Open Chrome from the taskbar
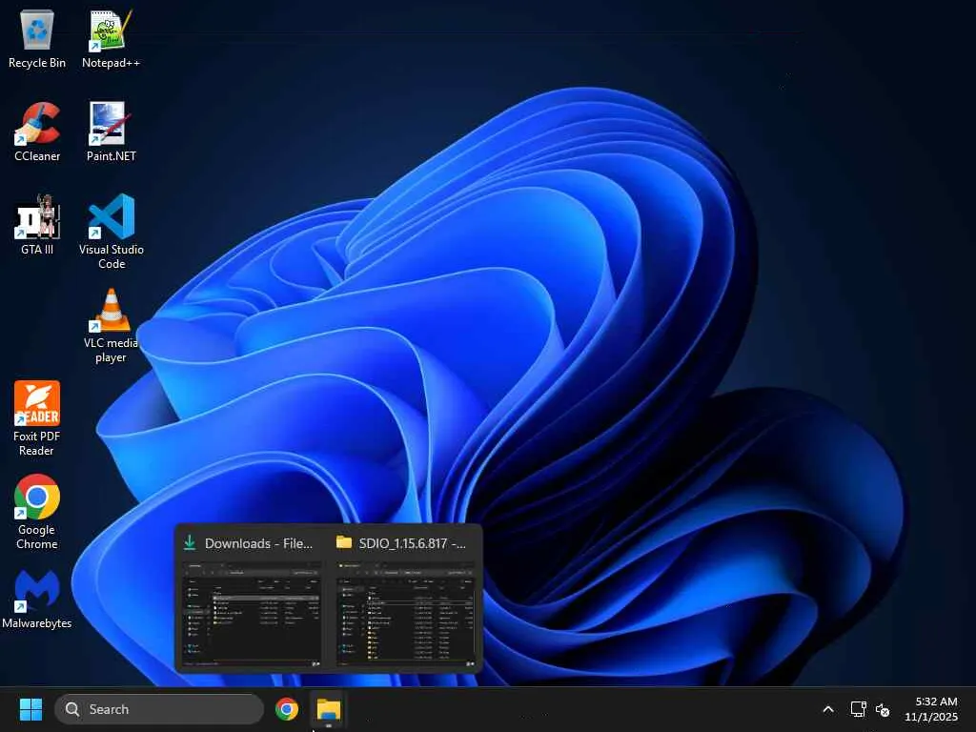Viewport: 976px width, 732px height. 286,709
